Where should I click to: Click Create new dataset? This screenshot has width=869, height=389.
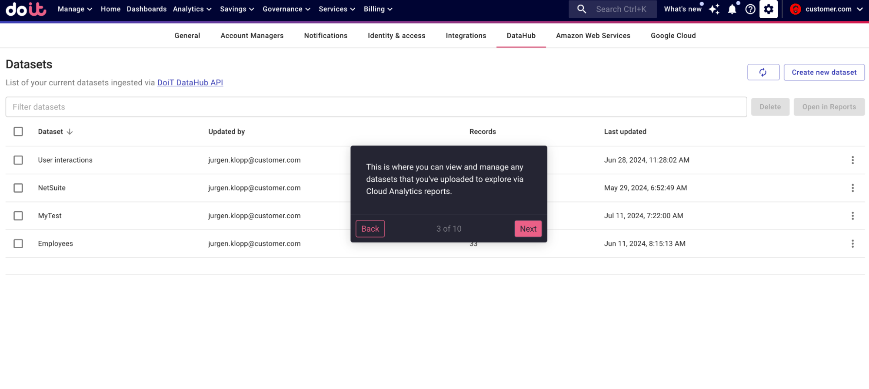pos(824,72)
